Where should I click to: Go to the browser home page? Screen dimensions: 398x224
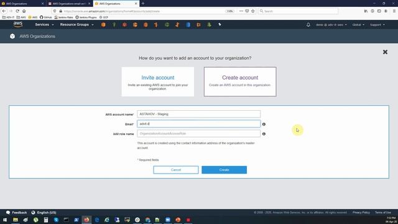pos(24,11)
